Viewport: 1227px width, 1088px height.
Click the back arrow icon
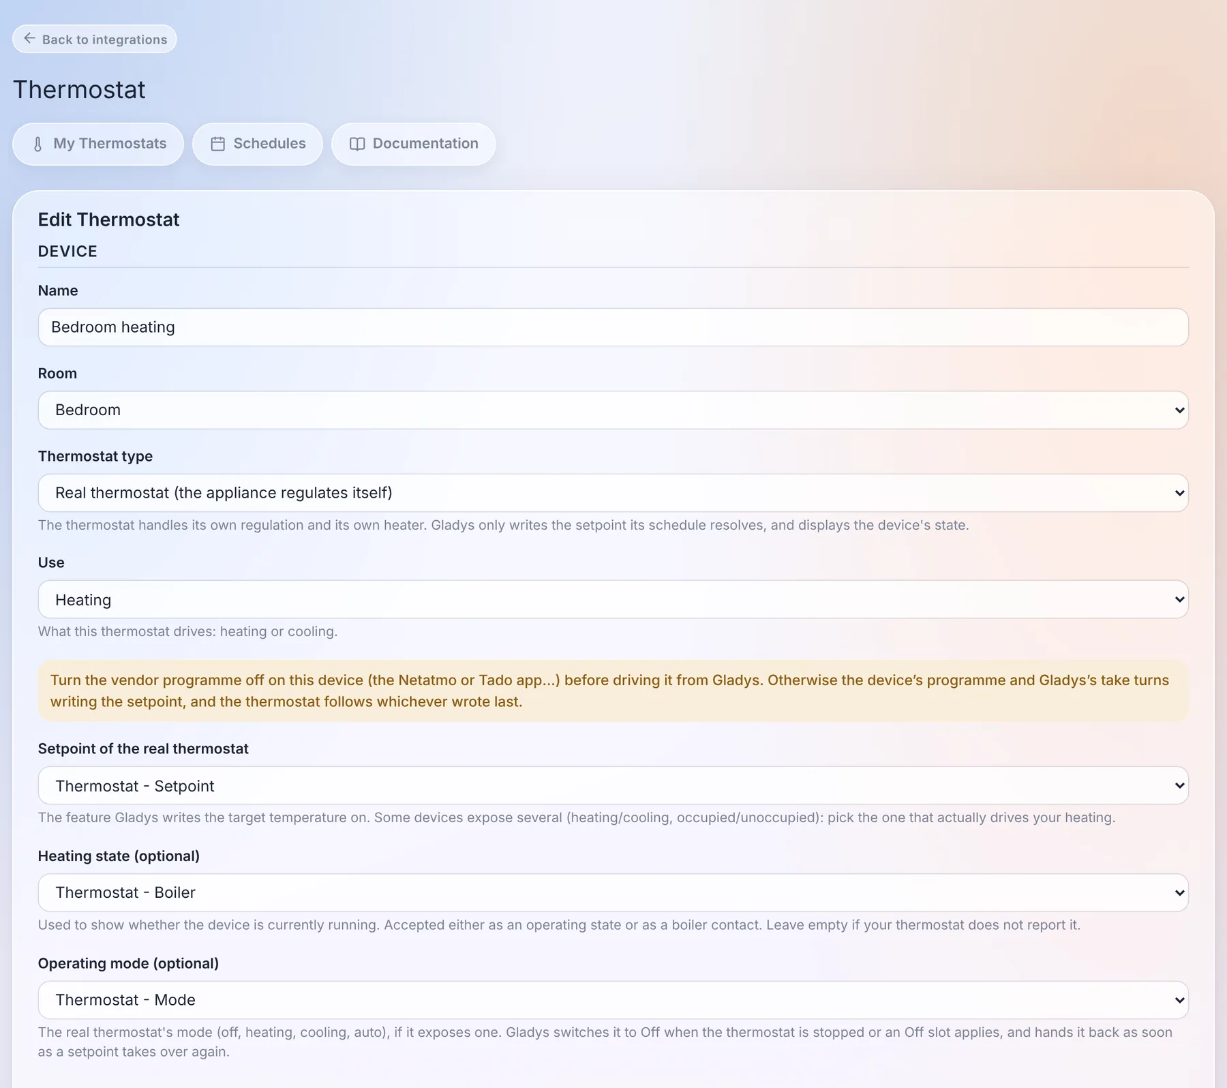tap(29, 39)
